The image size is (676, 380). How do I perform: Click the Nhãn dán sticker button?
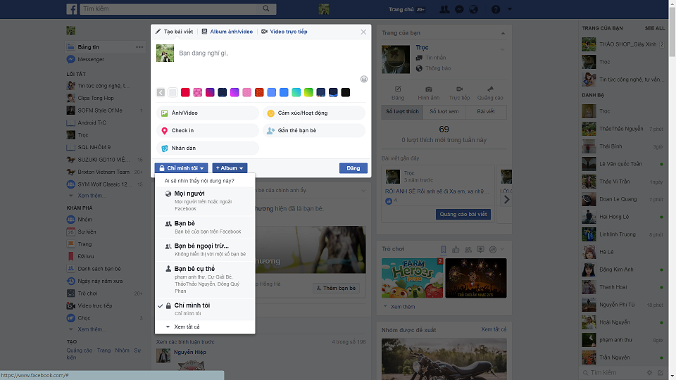click(208, 148)
